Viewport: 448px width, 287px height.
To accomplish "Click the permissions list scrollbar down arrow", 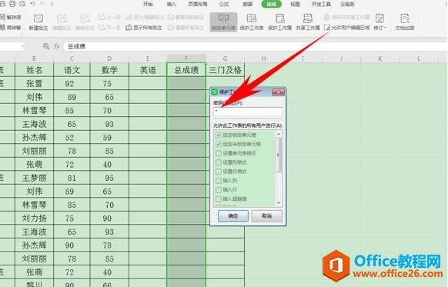I will point(279,203).
